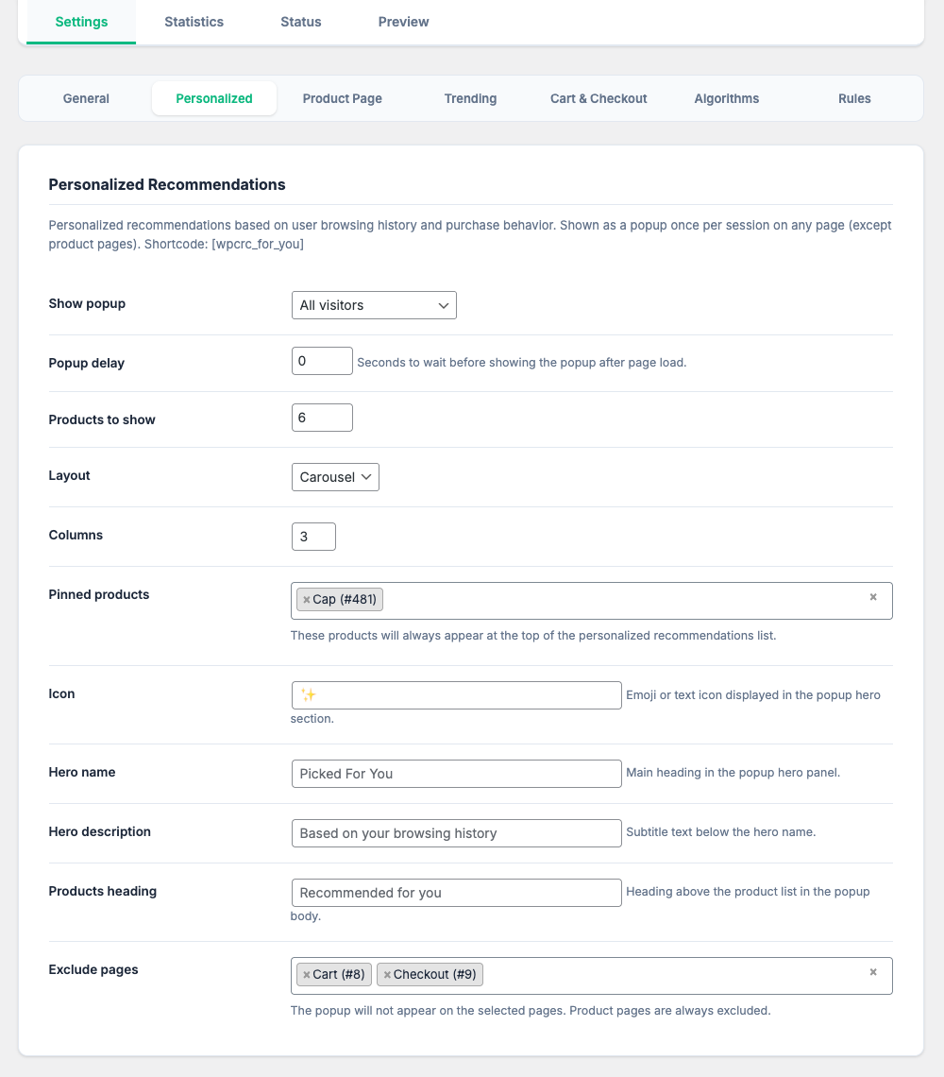Open the Product Page sub-tab
The image size is (944, 1077).
coord(342,98)
